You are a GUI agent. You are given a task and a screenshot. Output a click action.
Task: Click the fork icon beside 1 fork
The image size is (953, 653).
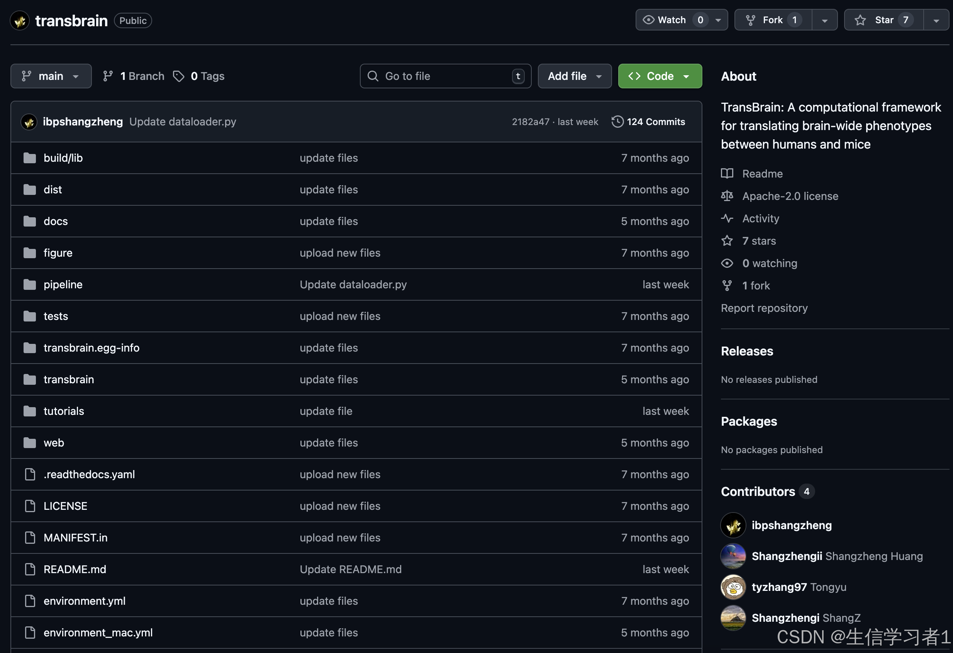[727, 285]
